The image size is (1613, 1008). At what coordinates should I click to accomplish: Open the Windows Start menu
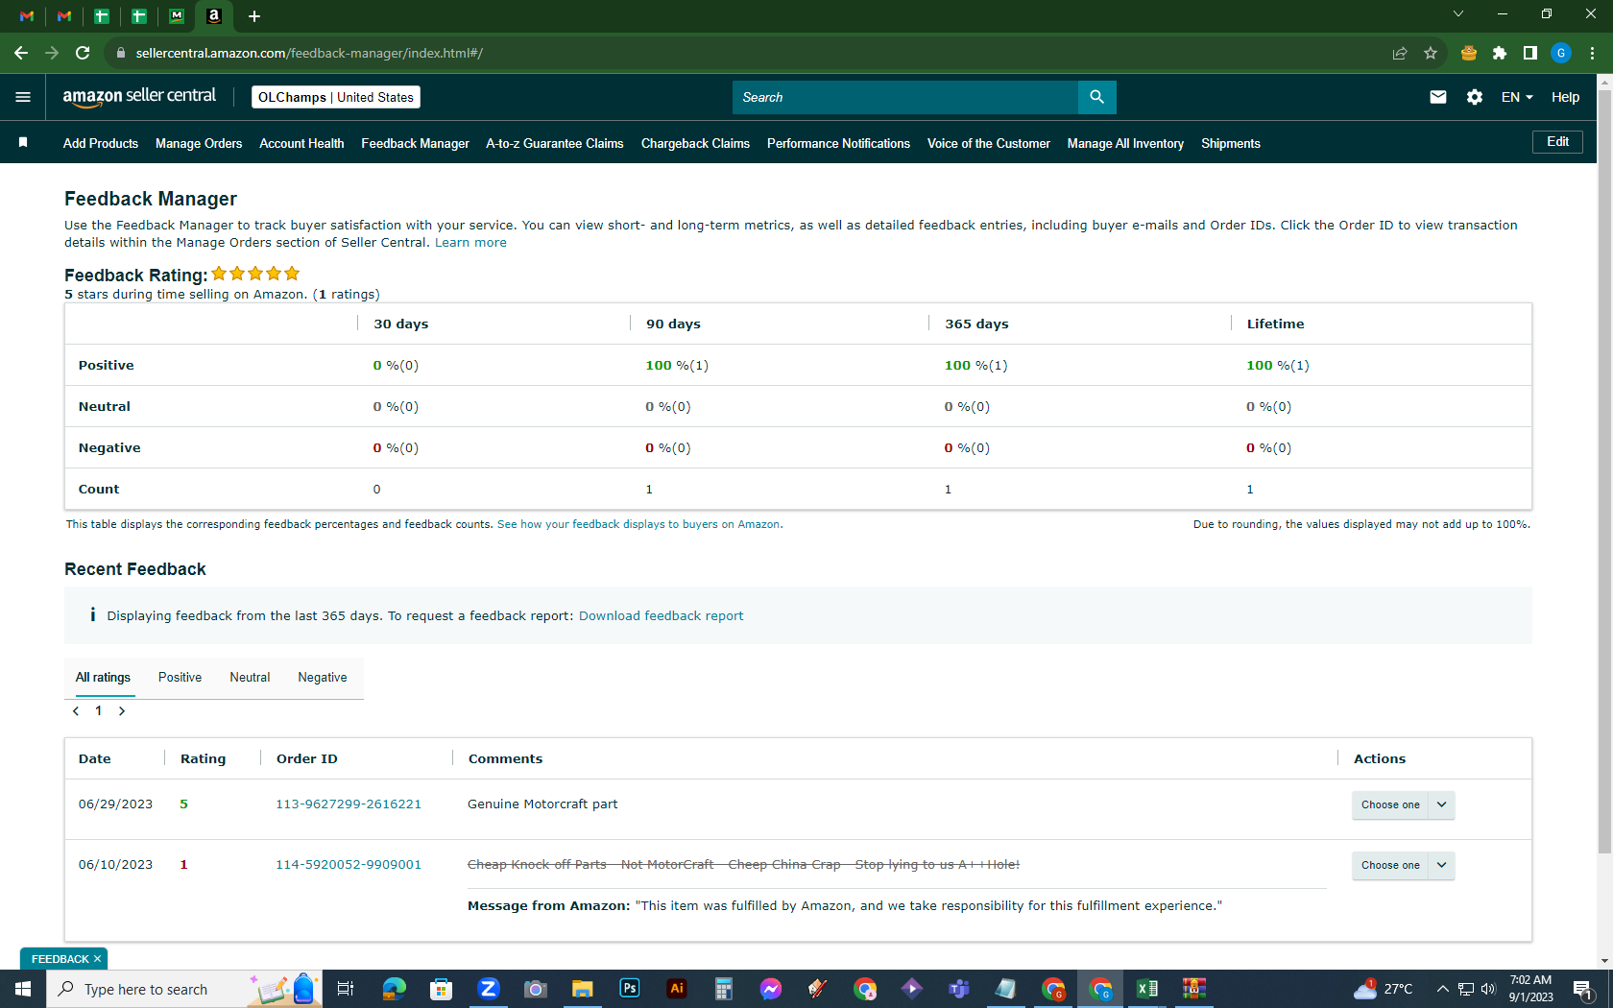(23, 989)
